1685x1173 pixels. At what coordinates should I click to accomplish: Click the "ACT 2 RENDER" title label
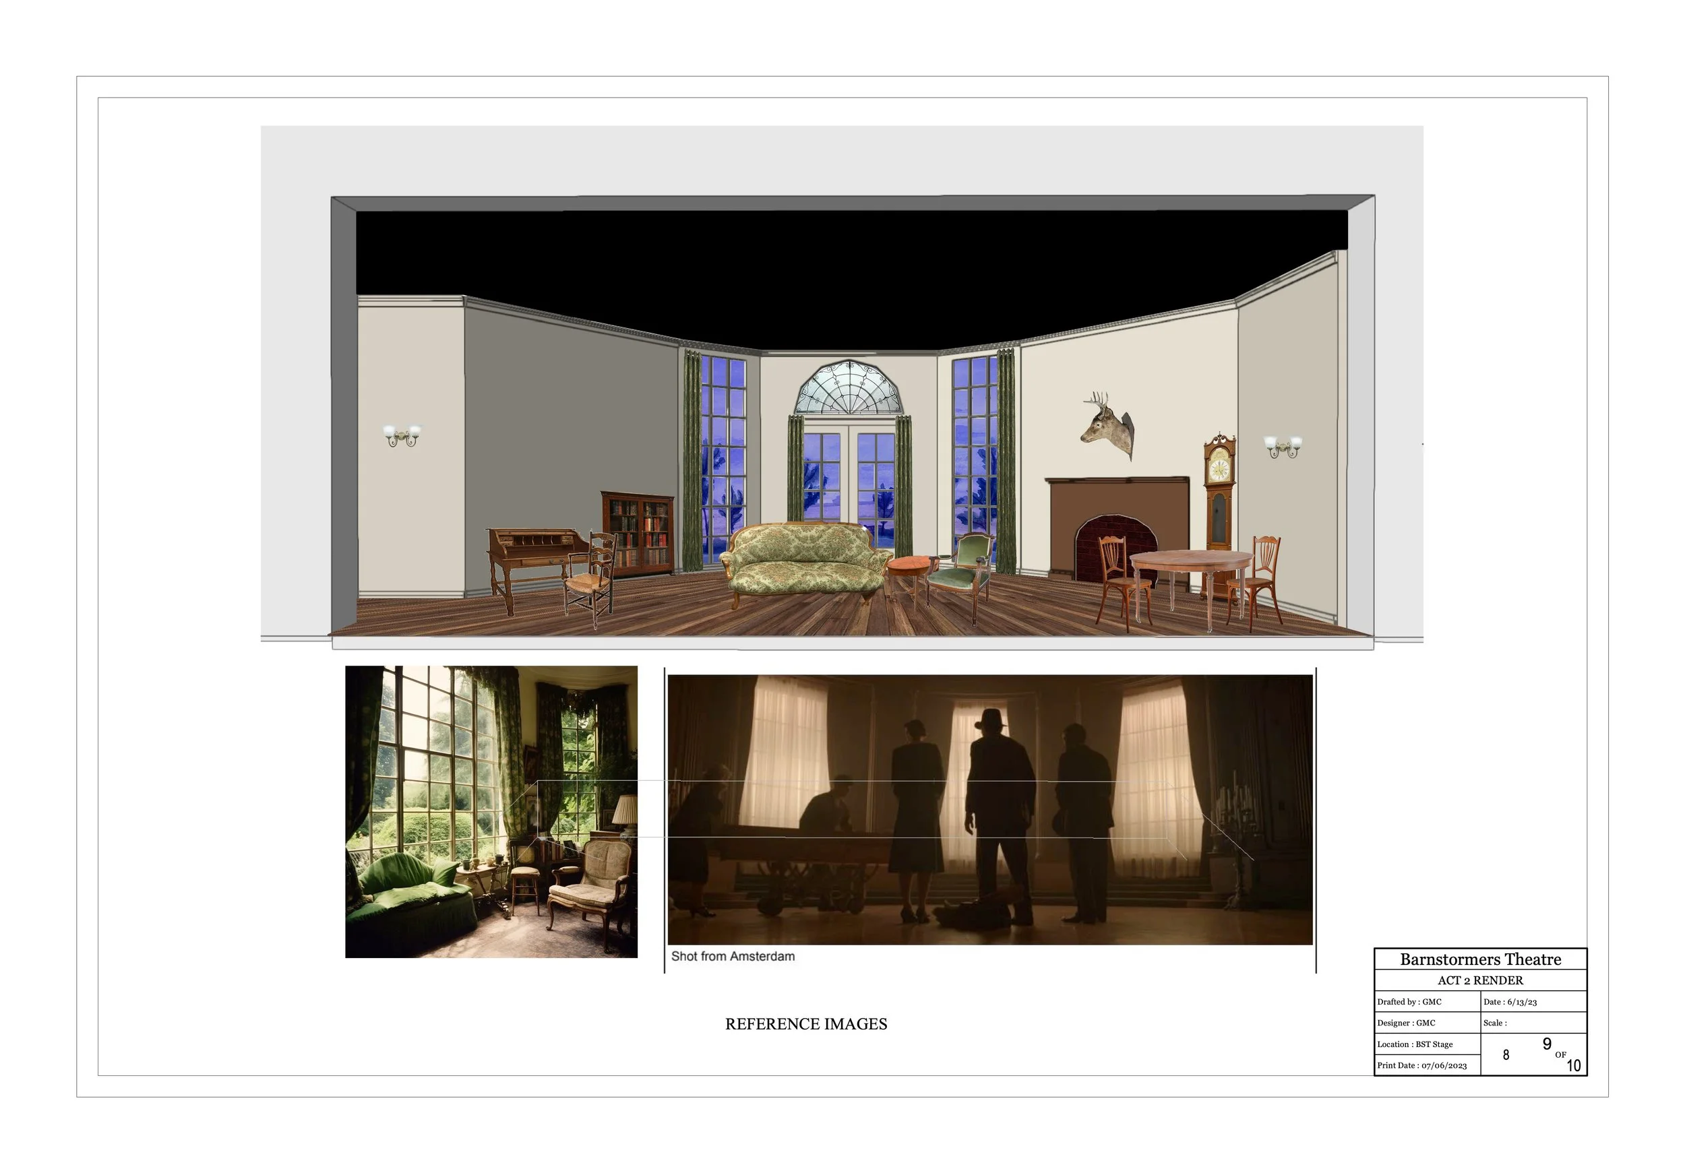1479,980
